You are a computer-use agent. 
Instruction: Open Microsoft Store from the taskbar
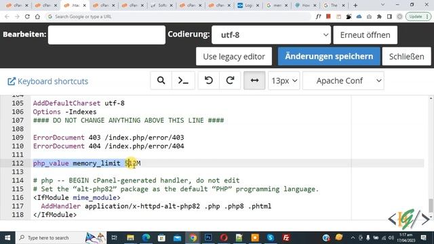click(x=161, y=238)
